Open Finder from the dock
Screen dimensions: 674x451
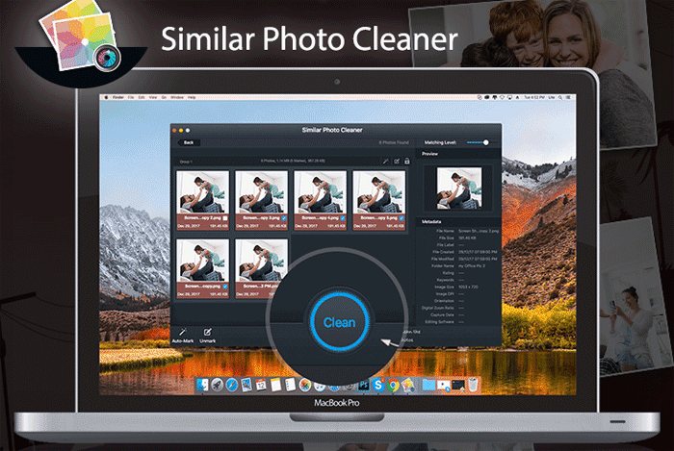[x=202, y=385]
